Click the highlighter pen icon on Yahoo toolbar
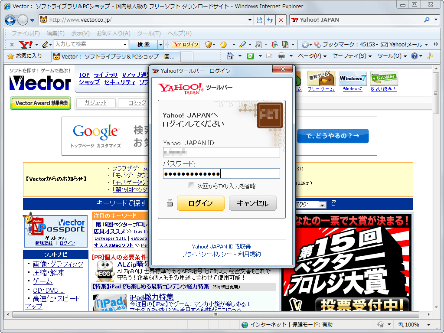This screenshot has height=333, width=444. pos(242,45)
